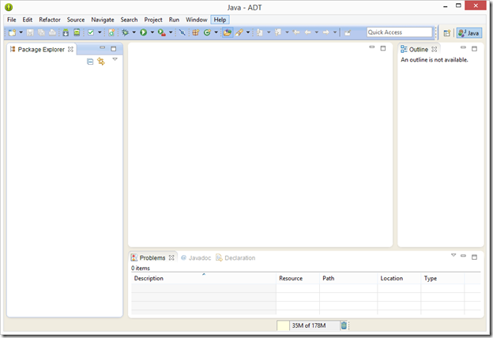Toggle Link with Editor in Package Explorer
The height and width of the screenshot is (338, 493).
(101, 62)
